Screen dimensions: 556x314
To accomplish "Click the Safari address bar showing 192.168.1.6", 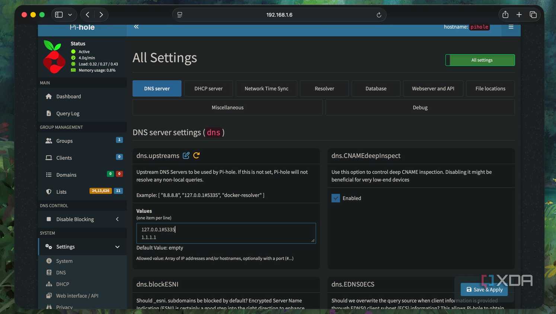I will click(279, 15).
